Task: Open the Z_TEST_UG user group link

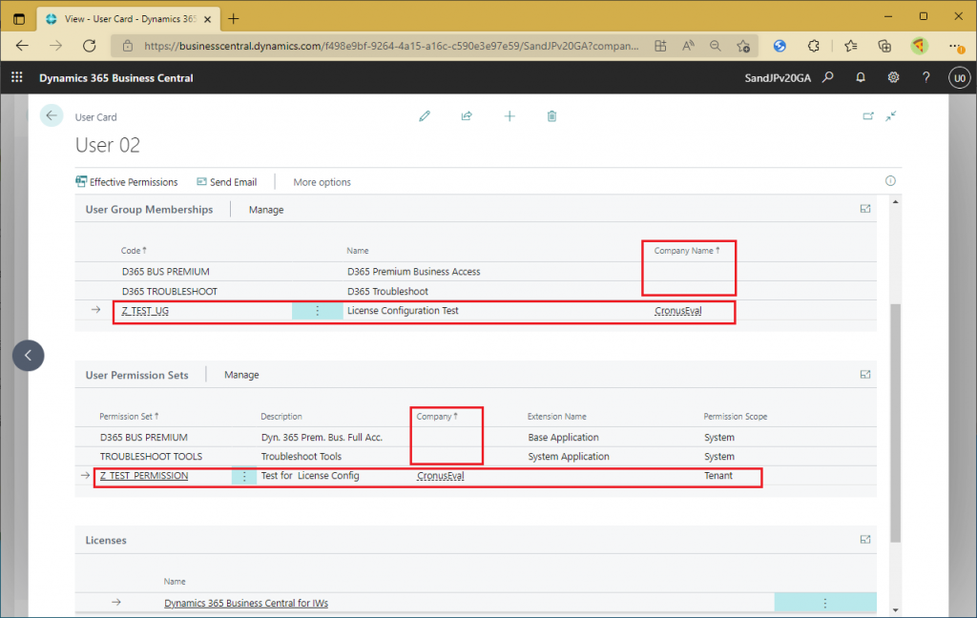Action: pos(145,311)
